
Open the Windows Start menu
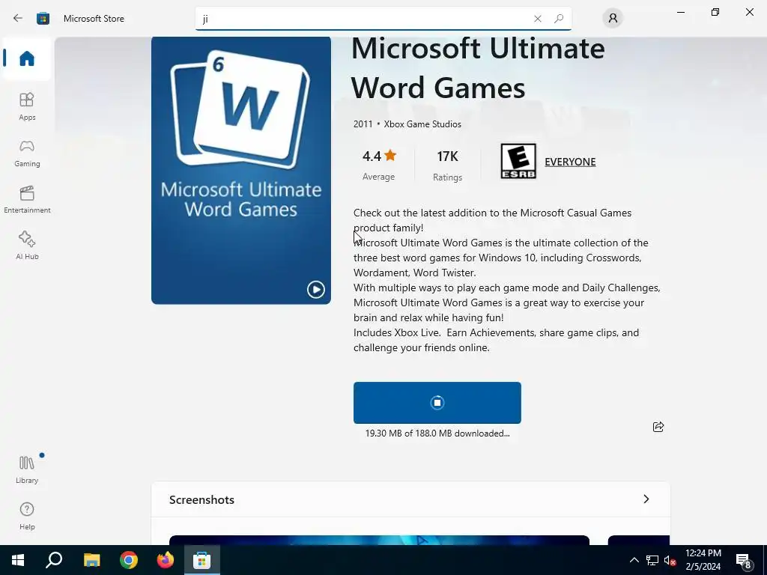(x=18, y=560)
